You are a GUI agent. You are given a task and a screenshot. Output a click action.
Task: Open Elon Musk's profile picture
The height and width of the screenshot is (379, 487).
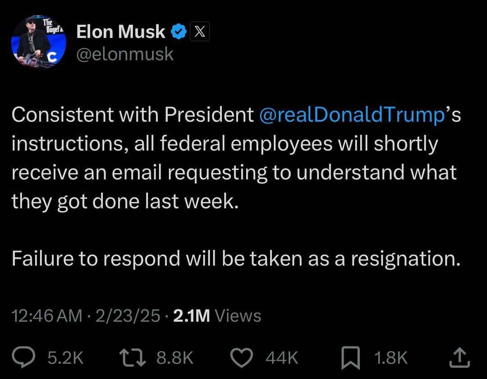point(38,41)
